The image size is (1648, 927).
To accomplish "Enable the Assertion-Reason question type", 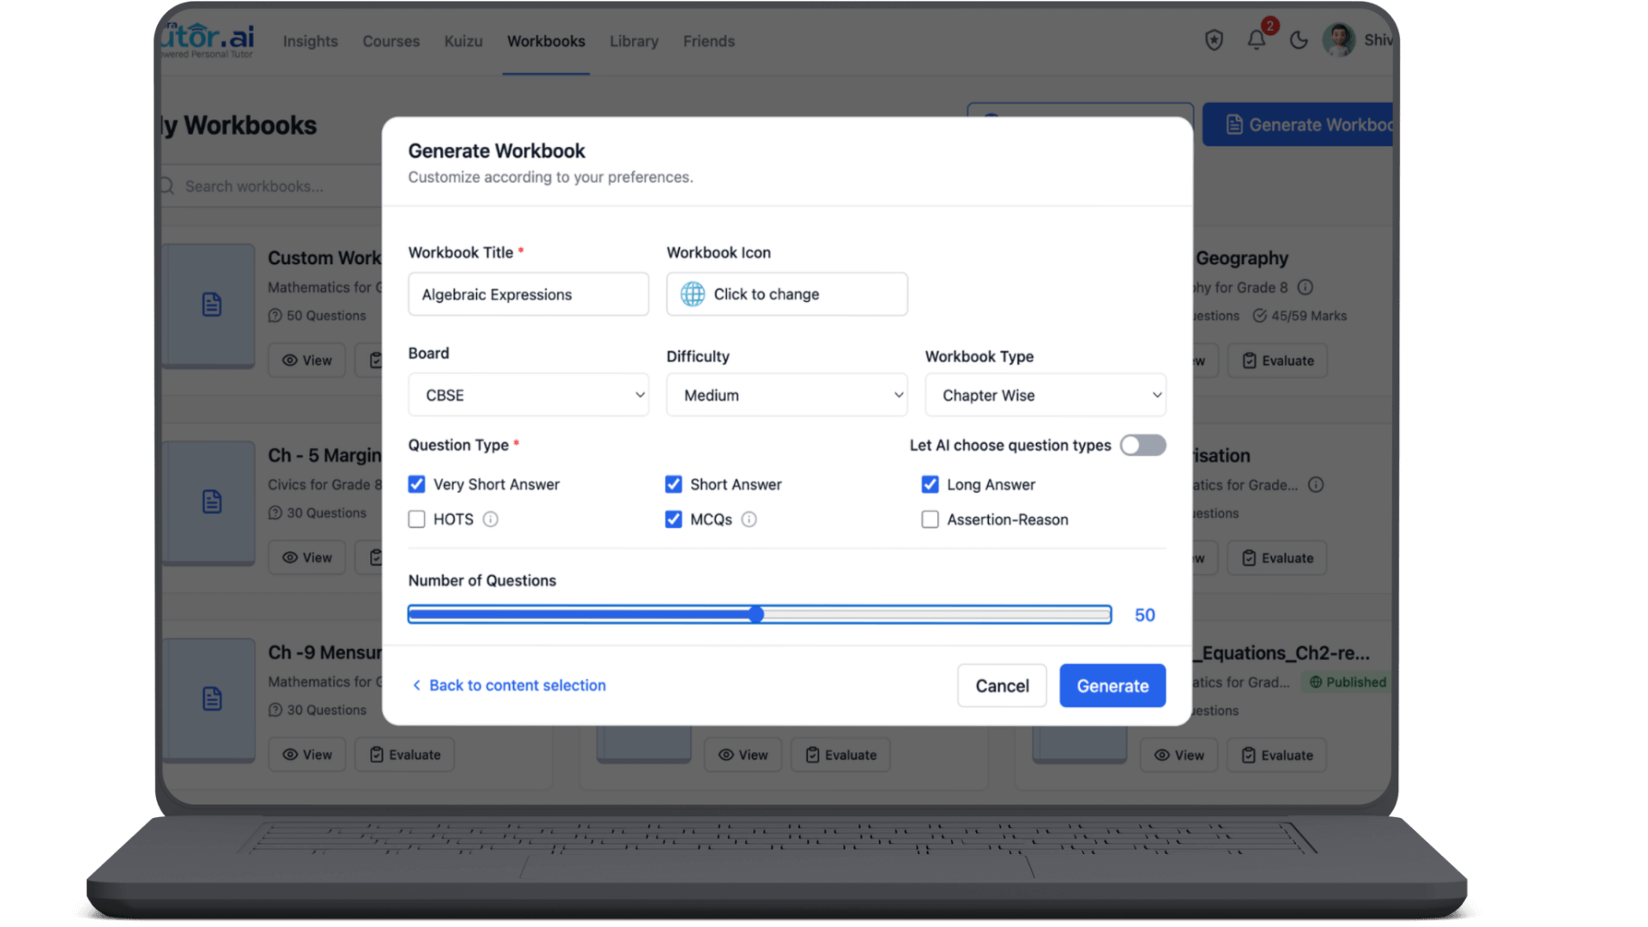I will pos(930,519).
